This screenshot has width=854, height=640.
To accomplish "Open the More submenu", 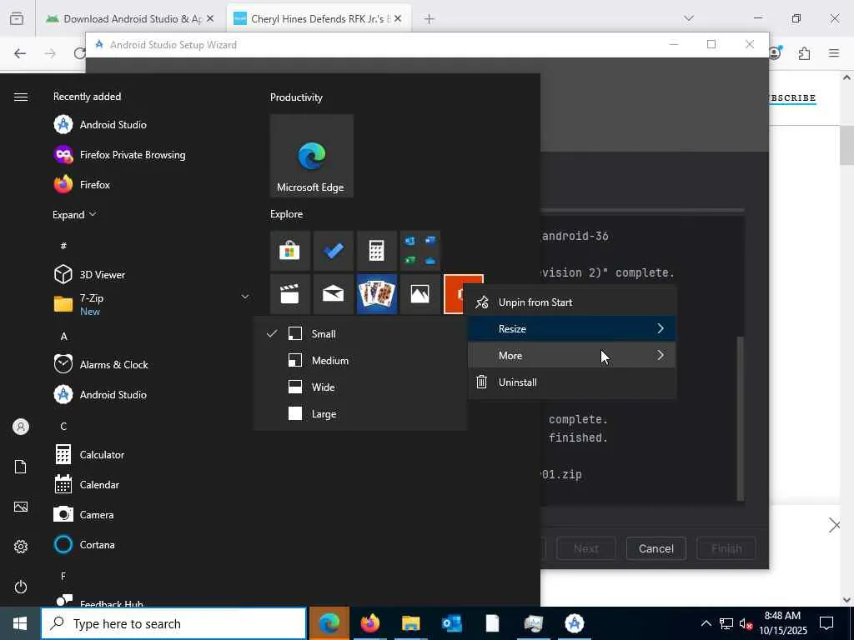I will [x=572, y=355].
